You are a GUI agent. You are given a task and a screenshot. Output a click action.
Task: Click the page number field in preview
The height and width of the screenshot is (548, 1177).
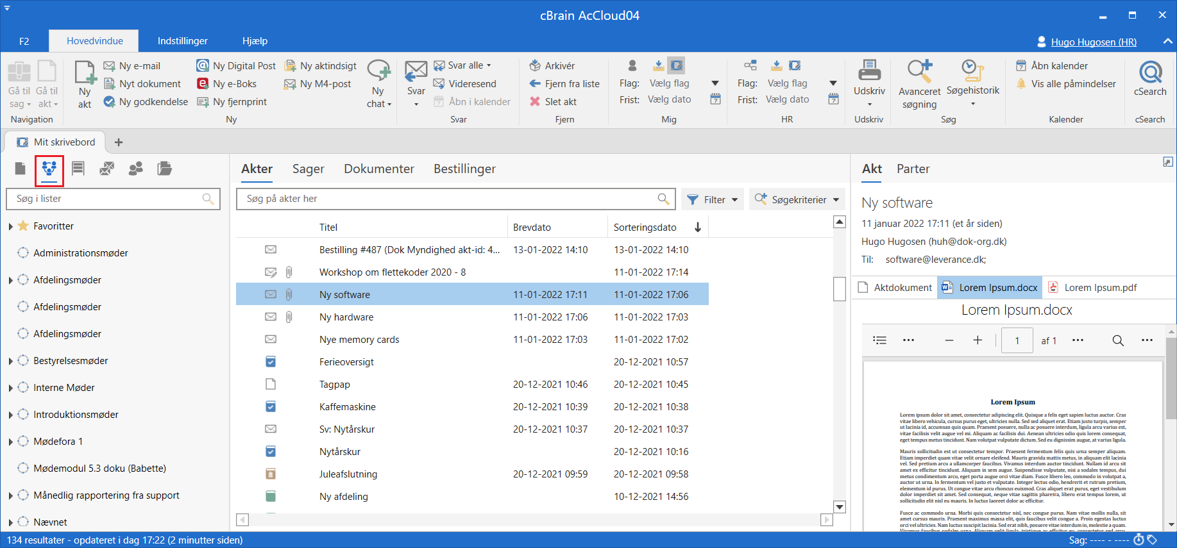click(1017, 340)
